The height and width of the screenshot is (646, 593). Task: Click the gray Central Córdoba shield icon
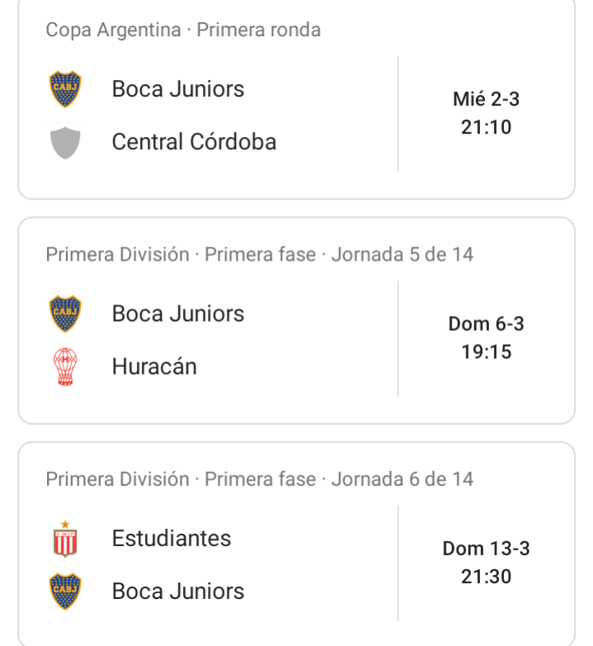point(65,143)
